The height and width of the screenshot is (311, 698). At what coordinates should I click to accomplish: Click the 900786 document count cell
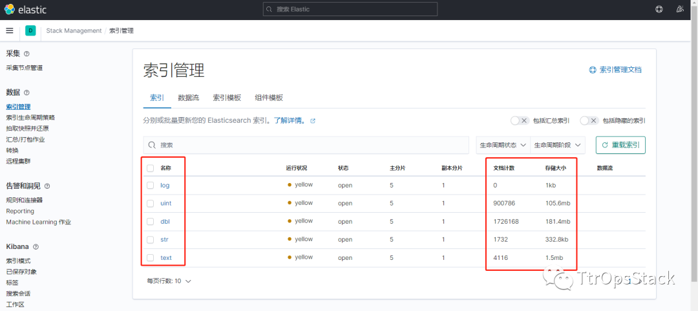click(504, 203)
